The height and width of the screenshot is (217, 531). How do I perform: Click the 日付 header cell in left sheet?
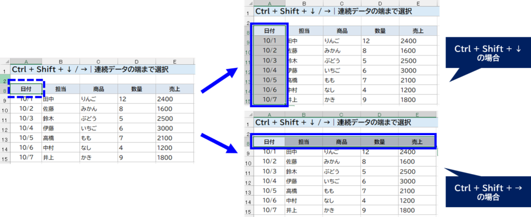click(26, 89)
